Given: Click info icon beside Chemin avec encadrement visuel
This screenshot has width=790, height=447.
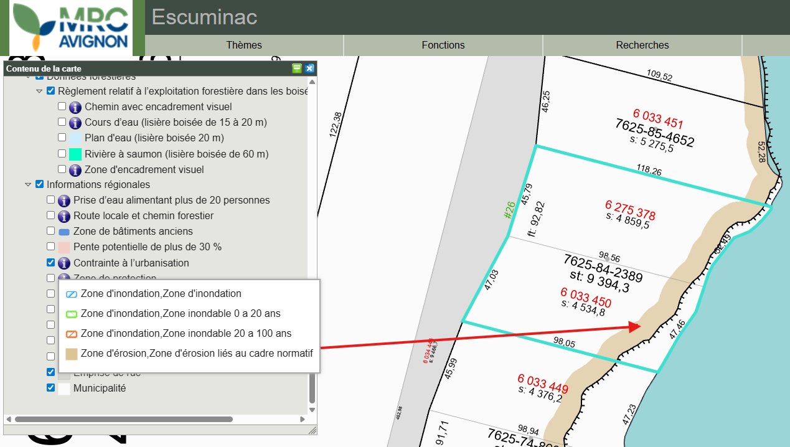Looking at the screenshot, I should pyautogui.click(x=75, y=106).
